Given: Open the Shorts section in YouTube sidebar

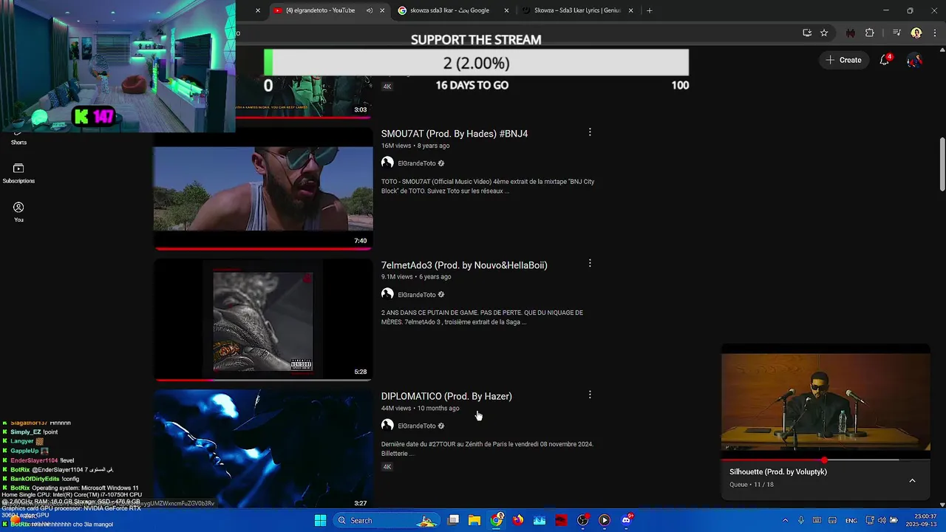Looking at the screenshot, I should point(18,140).
